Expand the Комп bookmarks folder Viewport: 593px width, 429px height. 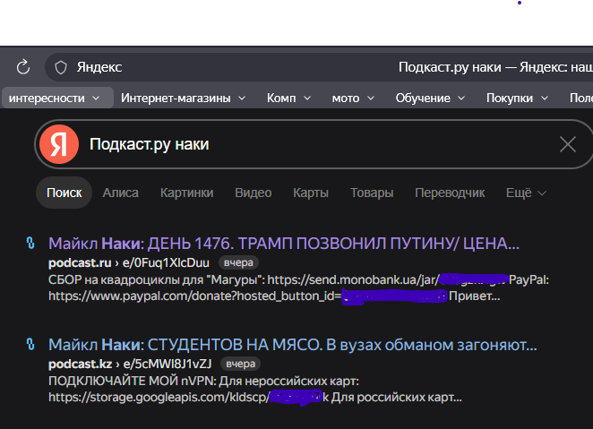coord(288,98)
